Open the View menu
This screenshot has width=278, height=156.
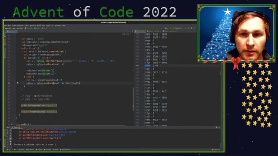coord(14,26)
